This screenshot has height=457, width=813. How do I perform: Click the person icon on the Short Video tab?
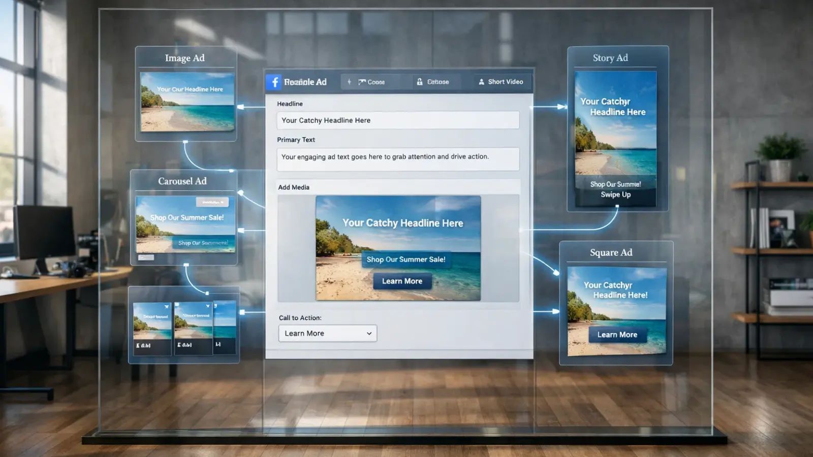pos(481,82)
